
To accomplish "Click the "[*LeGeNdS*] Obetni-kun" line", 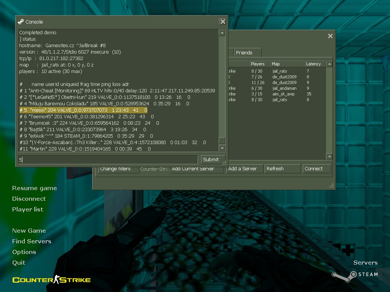I will click(x=105, y=97).
